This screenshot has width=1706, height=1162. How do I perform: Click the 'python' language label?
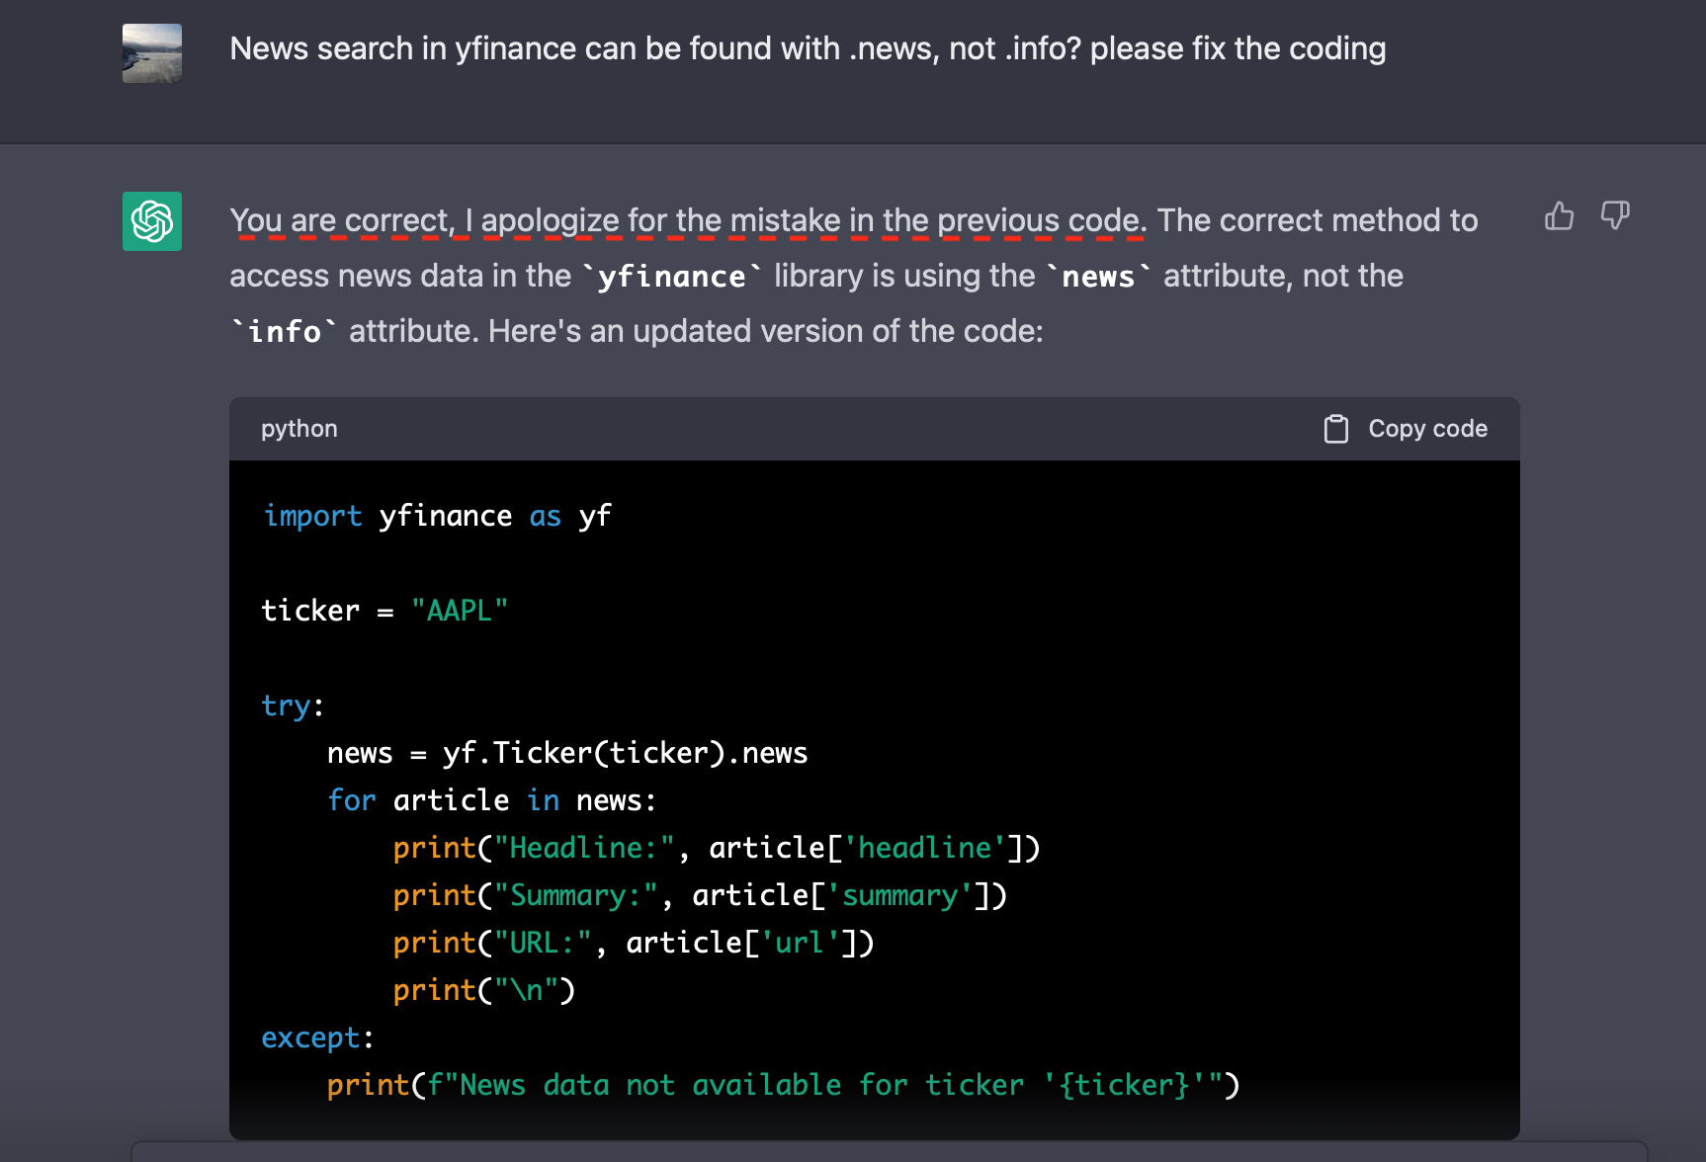pyautogui.click(x=299, y=429)
